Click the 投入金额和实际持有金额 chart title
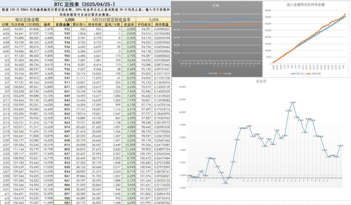The image size is (351, 205). [306, 5]
